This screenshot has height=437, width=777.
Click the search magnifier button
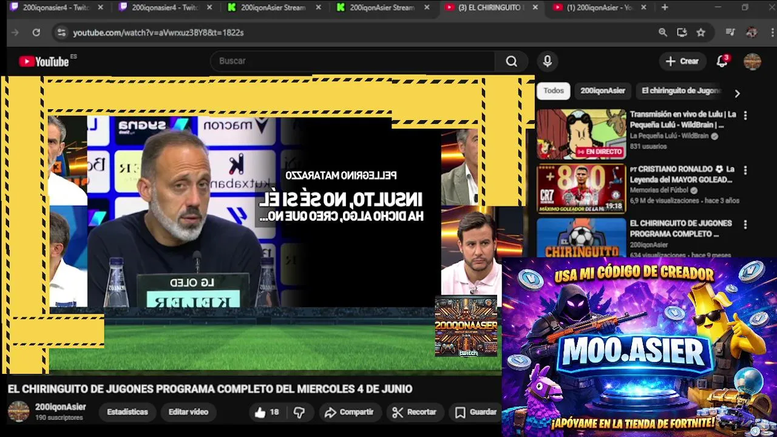[512, 61]
